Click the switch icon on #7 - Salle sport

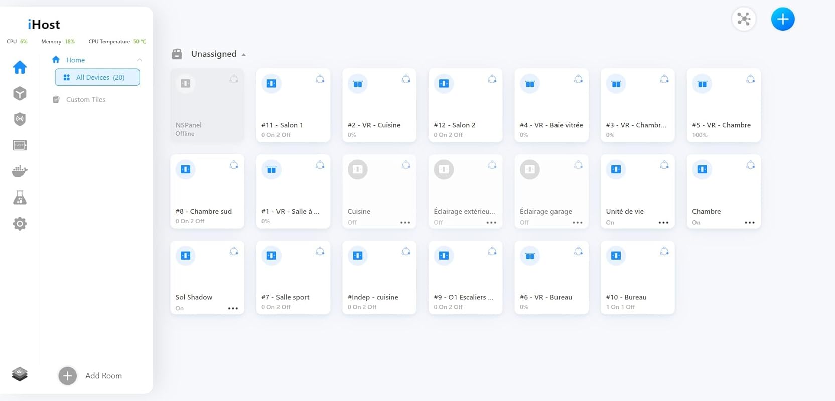click(271, 256)
